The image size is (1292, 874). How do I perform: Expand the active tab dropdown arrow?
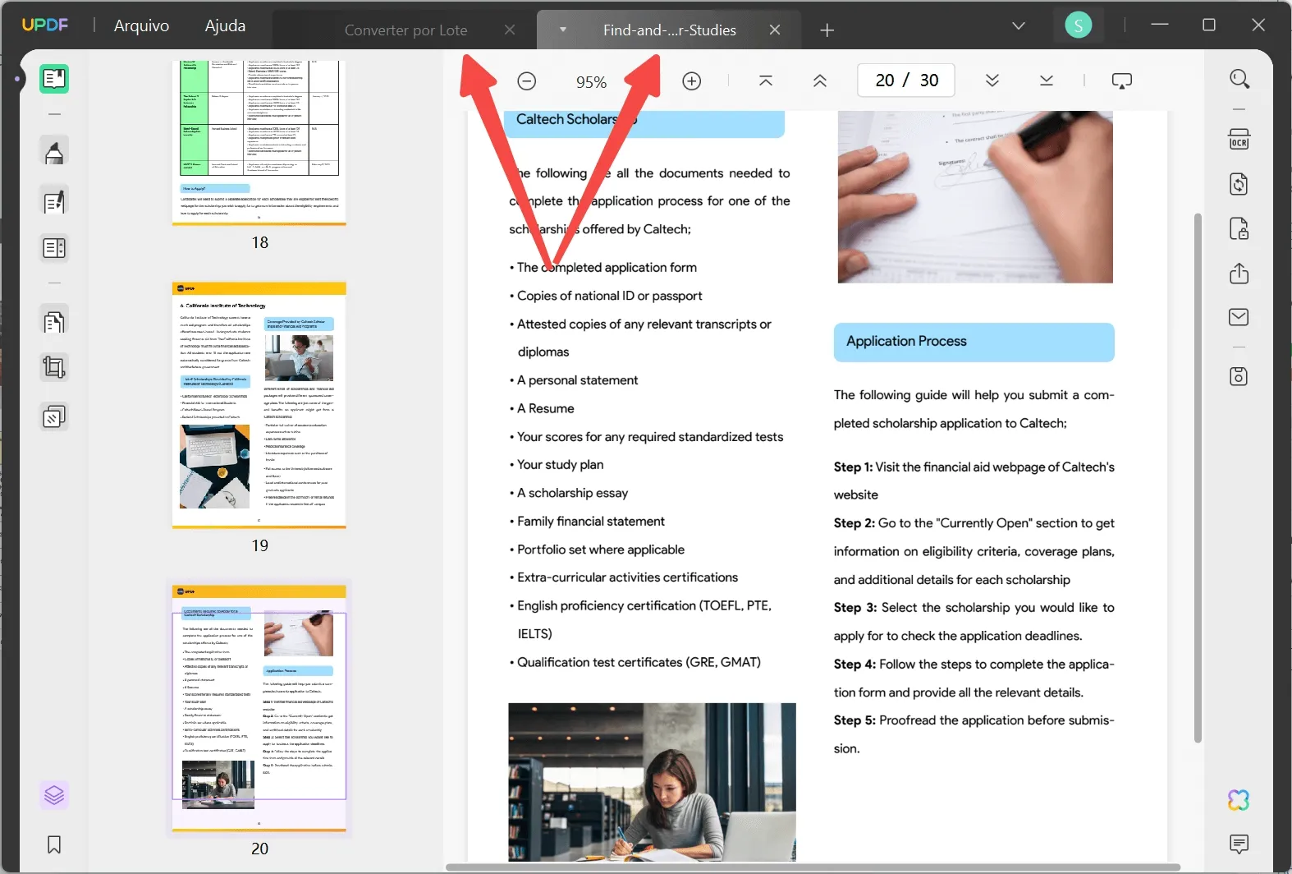coord(563,30)
